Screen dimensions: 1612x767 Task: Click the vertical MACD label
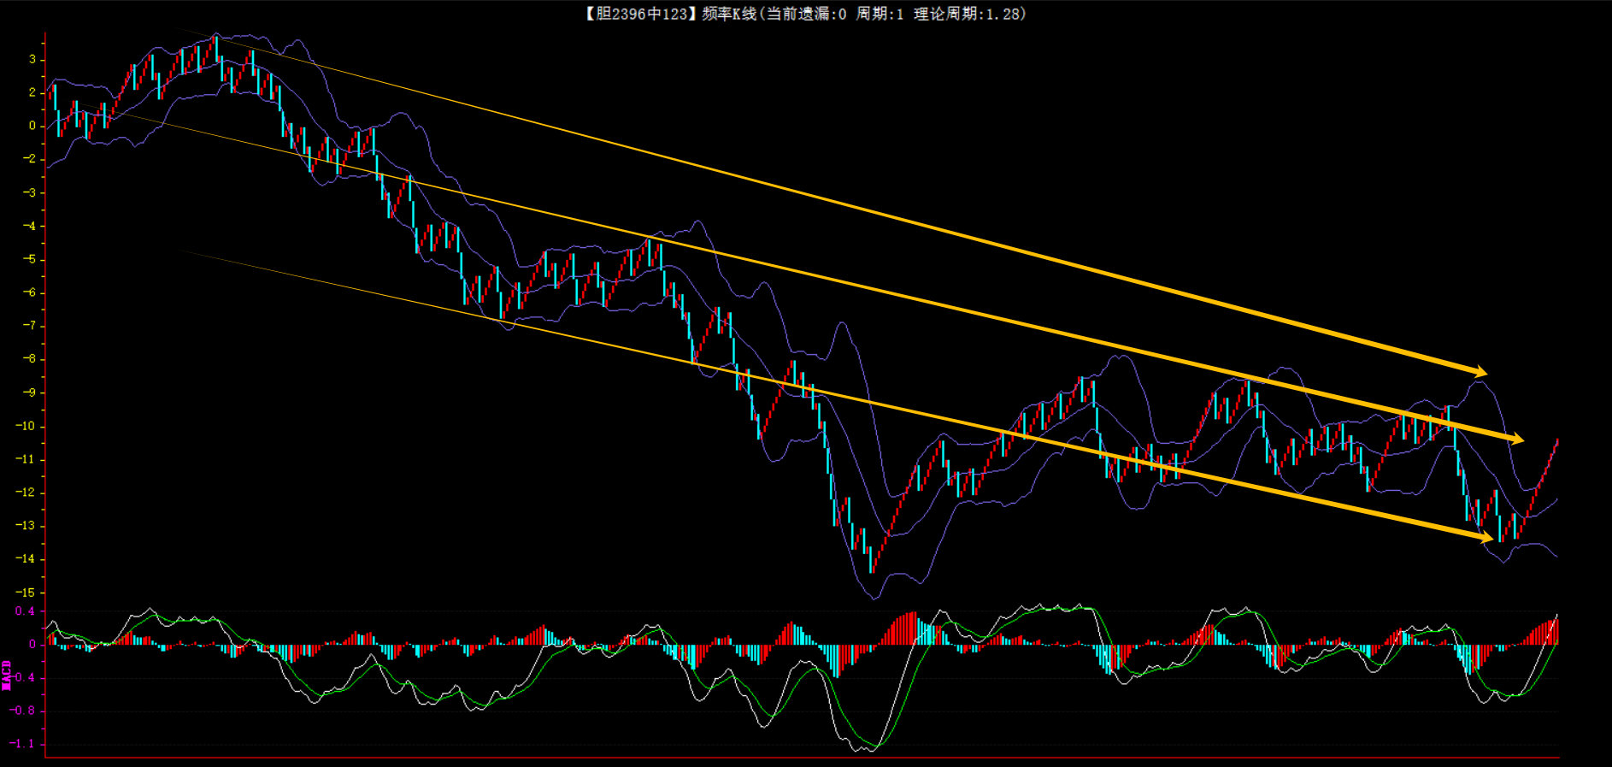pos(7,675)
